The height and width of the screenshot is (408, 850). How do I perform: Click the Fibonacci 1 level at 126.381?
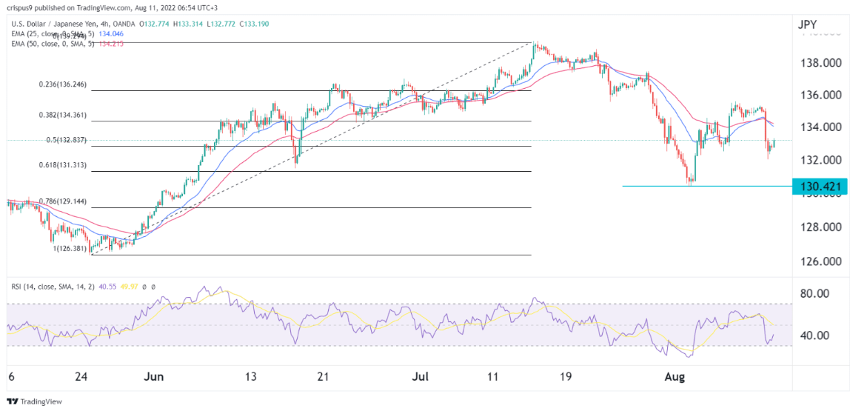(x=72, y=249)
